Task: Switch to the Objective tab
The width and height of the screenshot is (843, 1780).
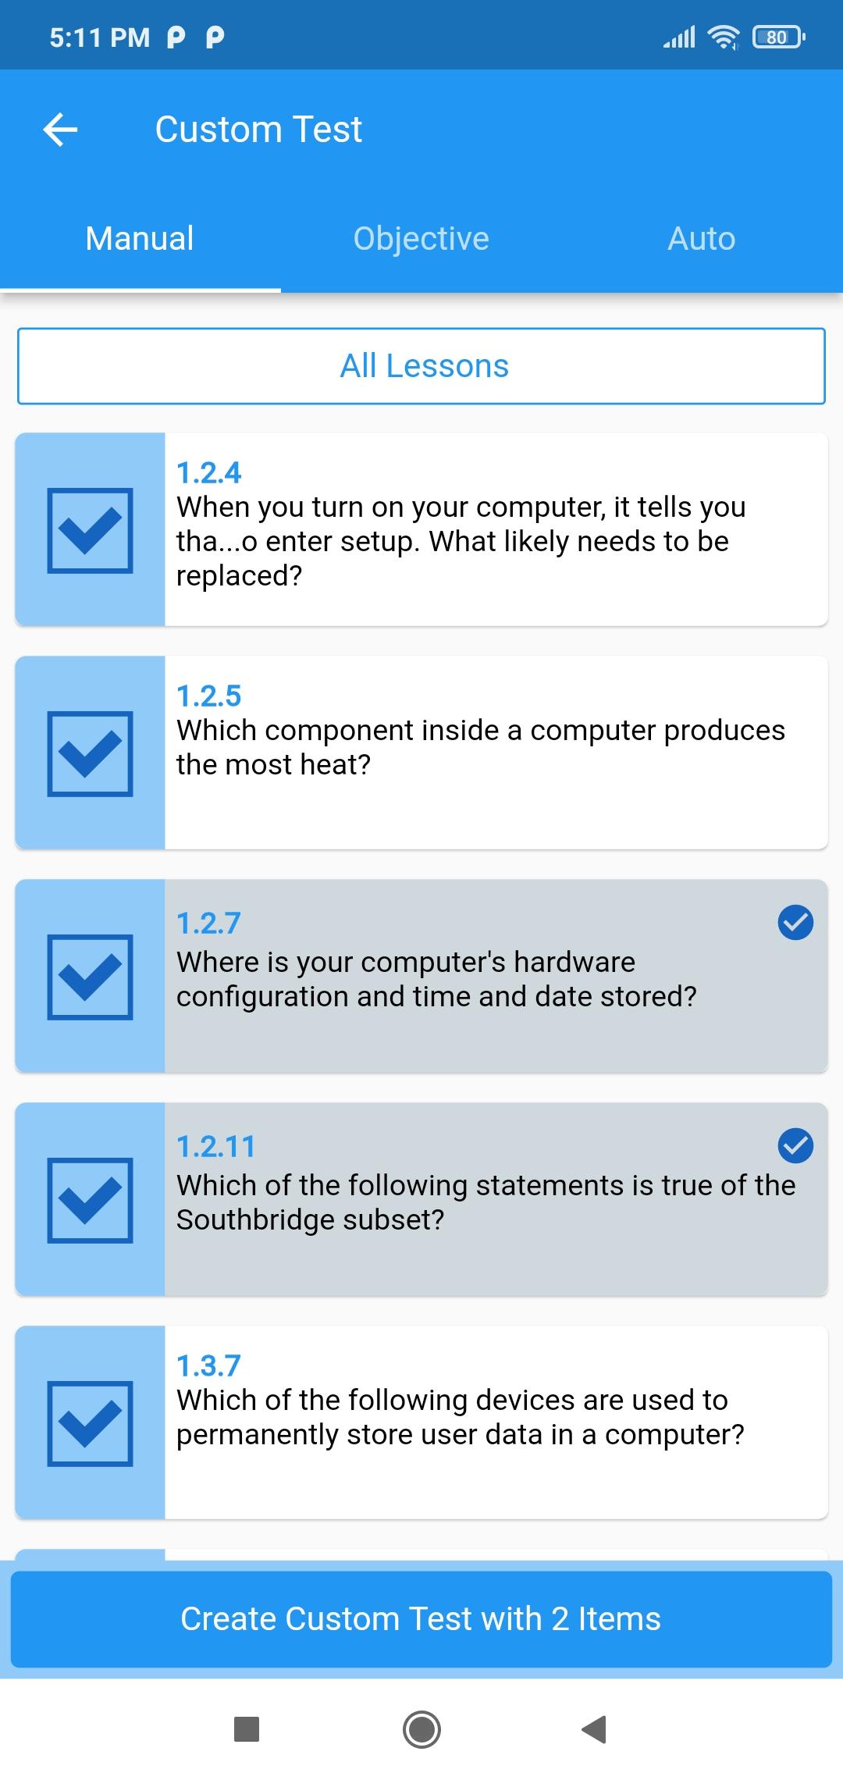Action: tap(421, 239)
